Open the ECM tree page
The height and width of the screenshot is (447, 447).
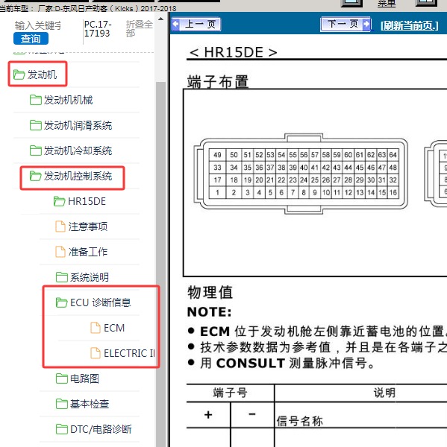pyautogui.click(x=114, y=328)
